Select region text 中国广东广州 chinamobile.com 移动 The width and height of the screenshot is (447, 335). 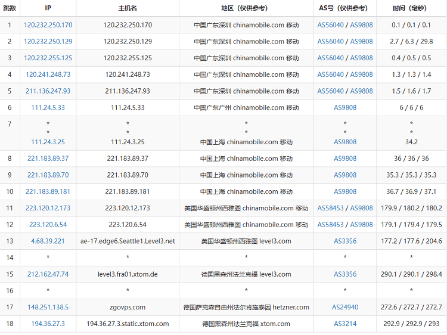pos(246,108)
